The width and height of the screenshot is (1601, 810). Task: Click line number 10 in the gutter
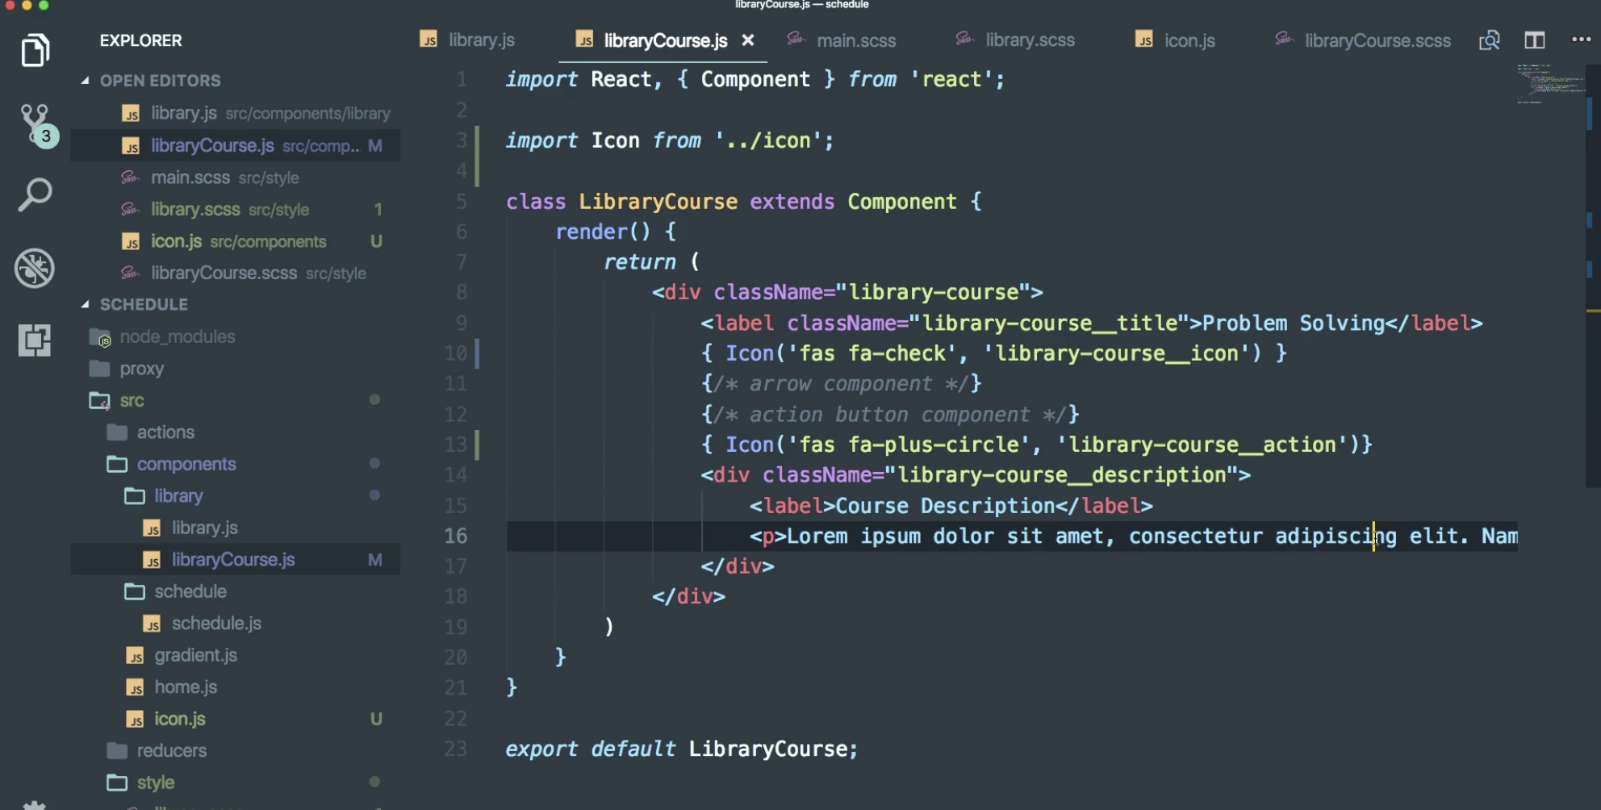click(456, 353)
